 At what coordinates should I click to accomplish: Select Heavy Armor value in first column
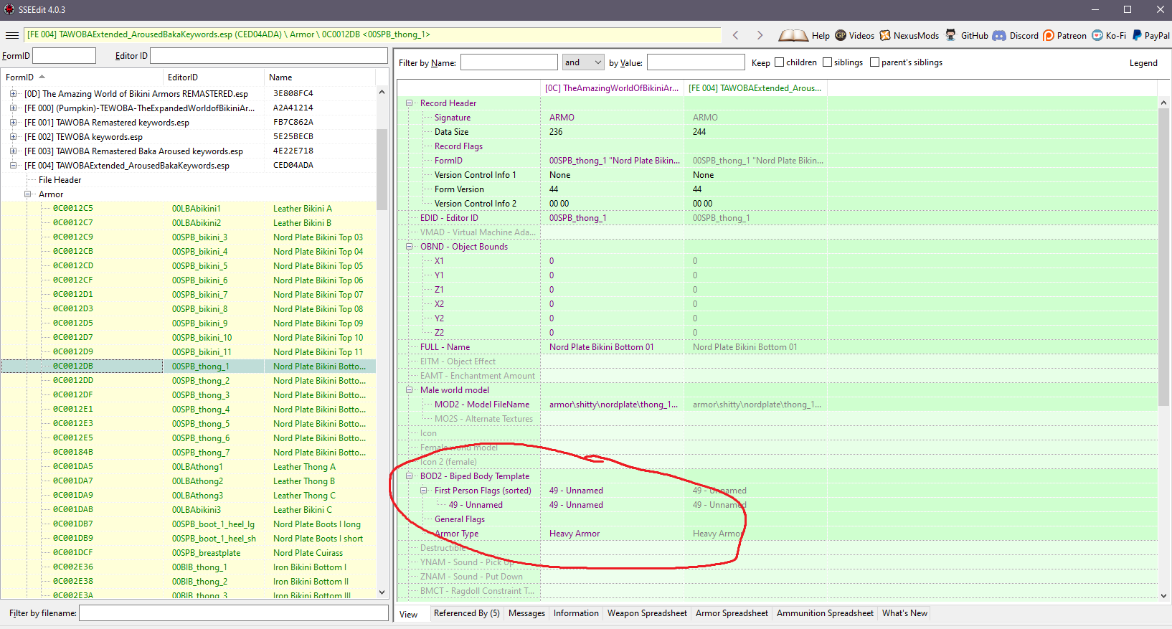(575, 534)
